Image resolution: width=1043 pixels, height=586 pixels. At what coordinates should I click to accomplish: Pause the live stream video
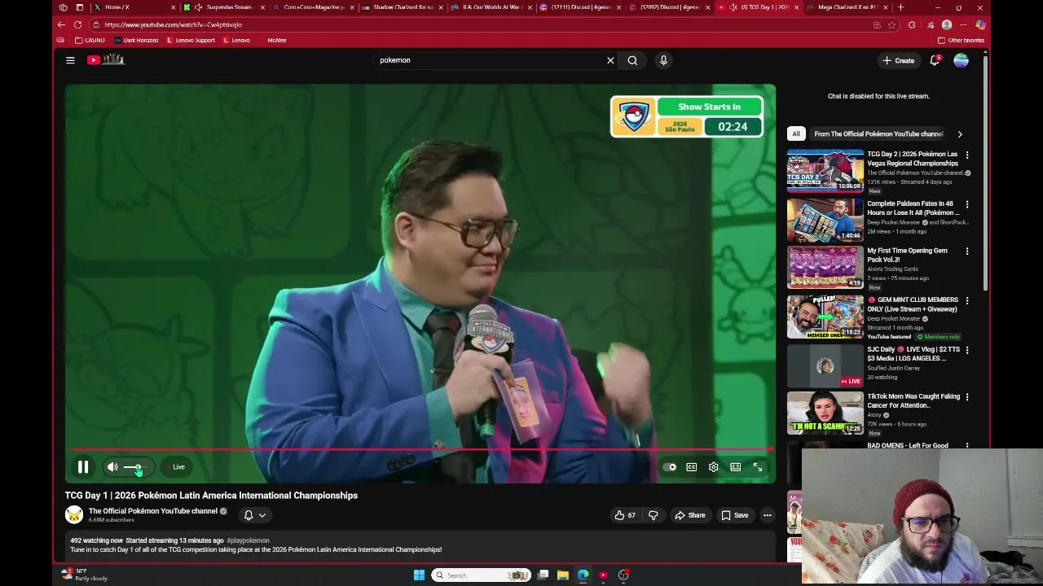pyautogui.click(x=83, y=467)
